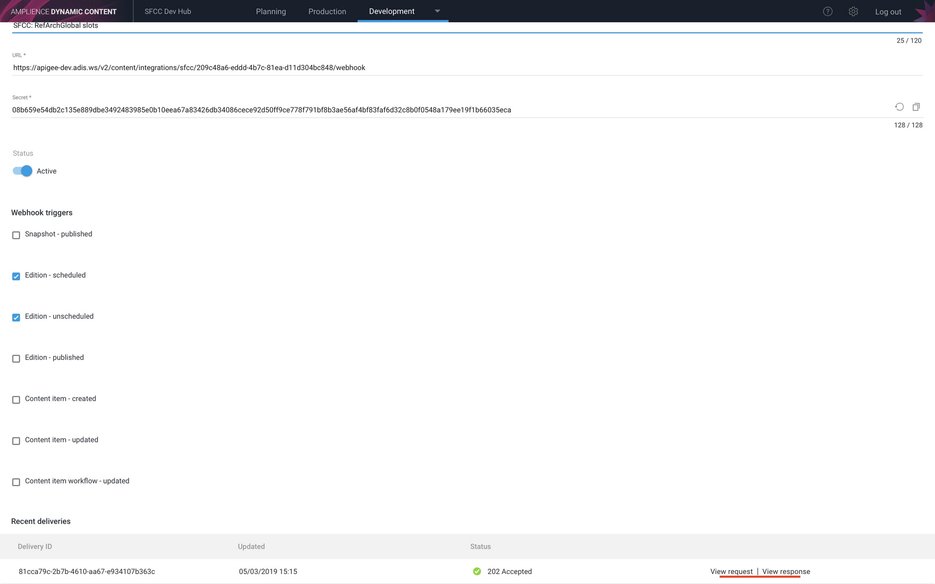The height and width of the screenshot is (584, 935).
Task: Open View response for the delivery
Action: 786,572
